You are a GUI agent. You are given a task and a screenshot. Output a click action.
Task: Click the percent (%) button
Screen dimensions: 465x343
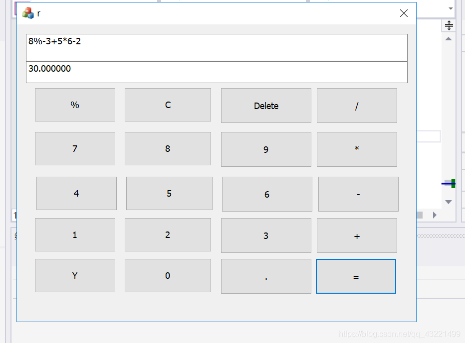[75, 105]
